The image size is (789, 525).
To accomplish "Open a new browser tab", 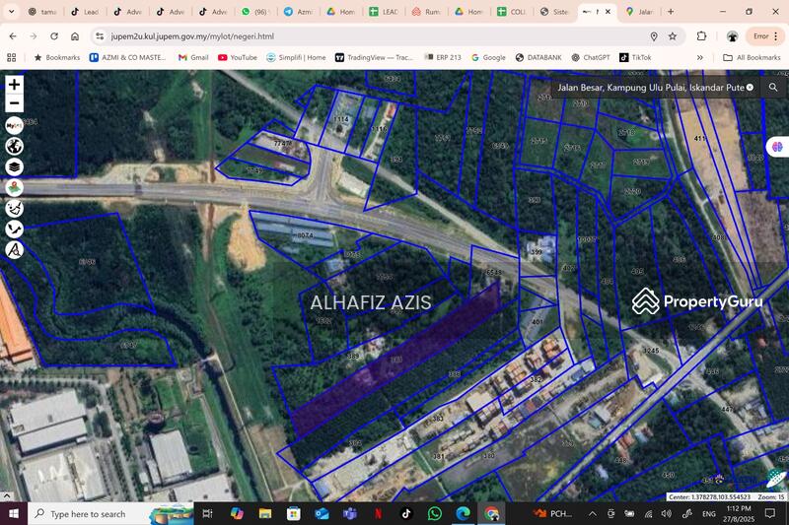I will point(671,12).
